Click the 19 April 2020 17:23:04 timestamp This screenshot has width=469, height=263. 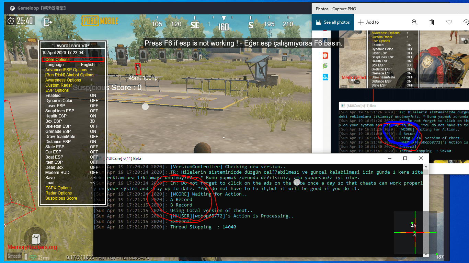pyautogui.click(x=62, y=53)
